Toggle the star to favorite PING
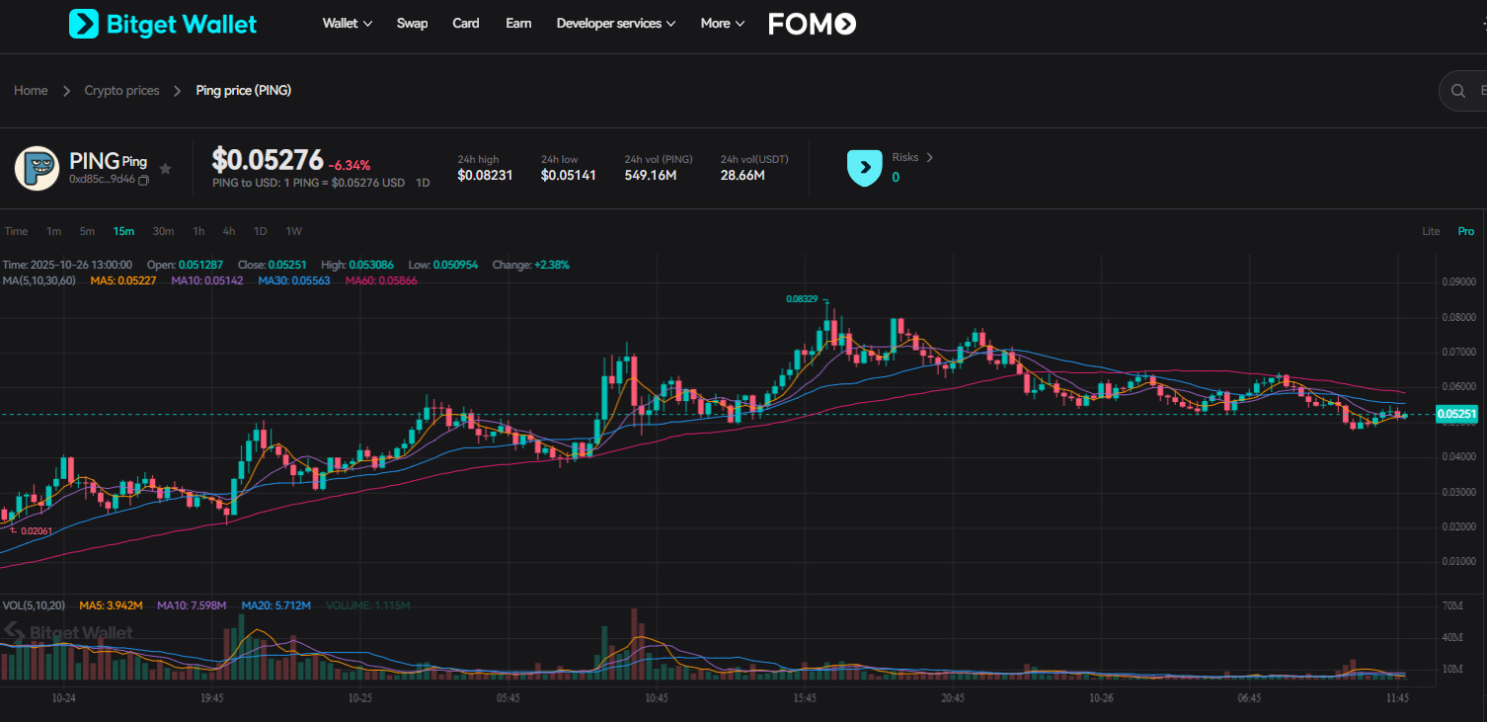This screenshot has width=1487, height=722. pyautogui.click(x=165, y=168)
